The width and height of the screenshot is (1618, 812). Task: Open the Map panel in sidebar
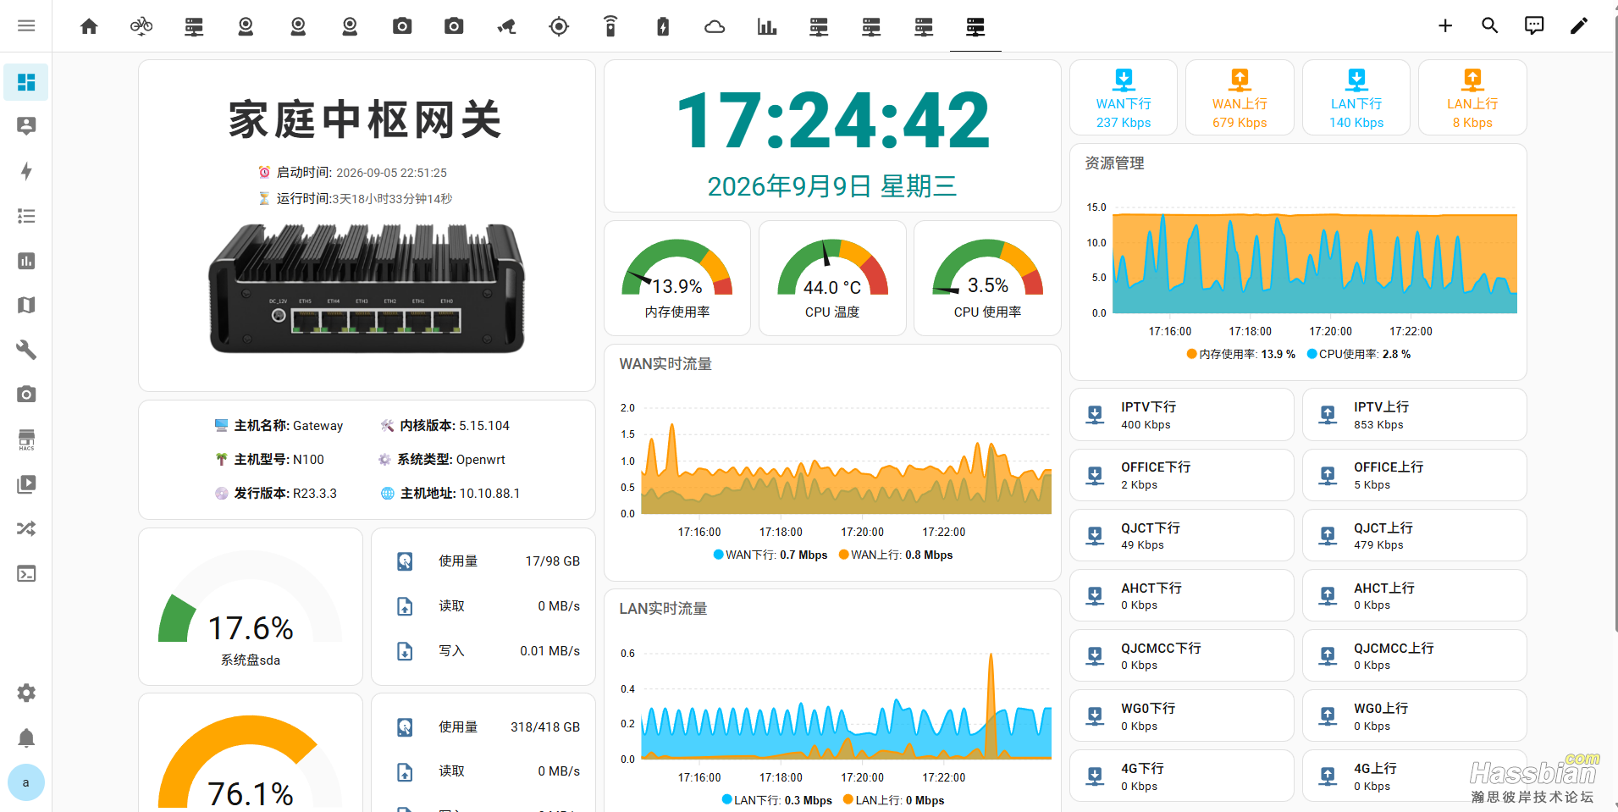[26, 305]
